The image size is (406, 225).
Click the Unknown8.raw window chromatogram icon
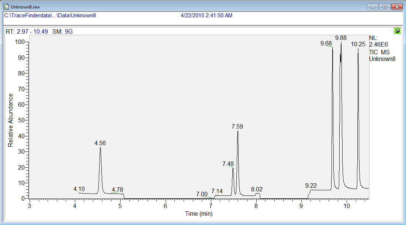[6, 7]
